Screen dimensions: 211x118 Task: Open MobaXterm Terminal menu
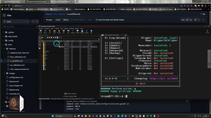(x=41, y=29)
